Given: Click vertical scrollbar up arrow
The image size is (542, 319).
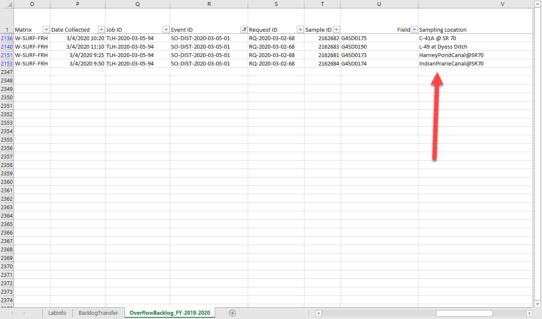Looking at the screenshot, I should click(538, 3).
